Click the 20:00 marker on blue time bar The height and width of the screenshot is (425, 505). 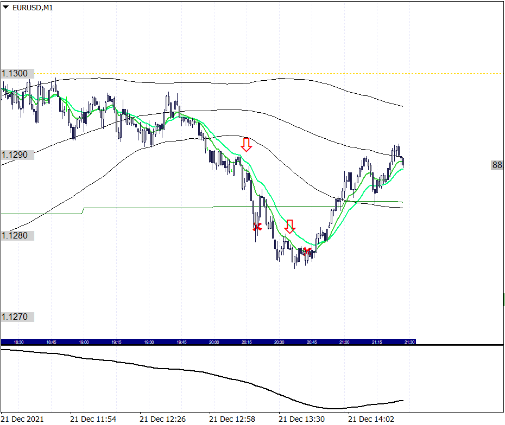214,342
